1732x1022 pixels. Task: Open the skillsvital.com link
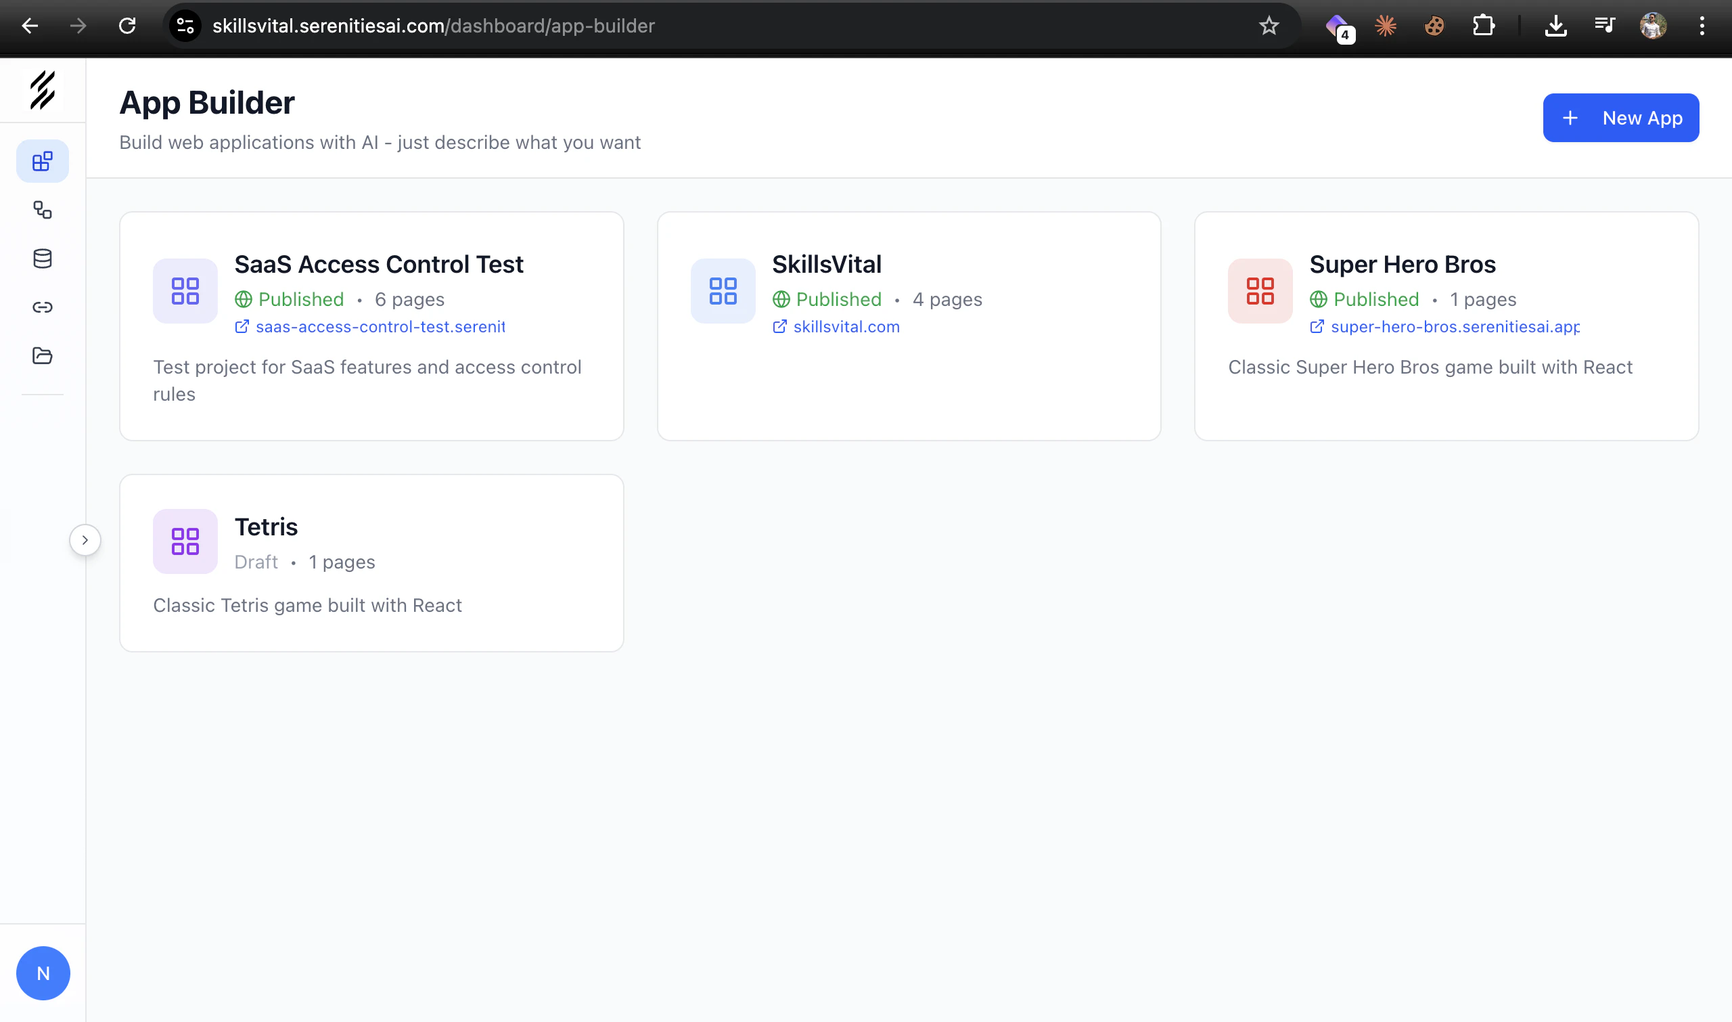845,327
